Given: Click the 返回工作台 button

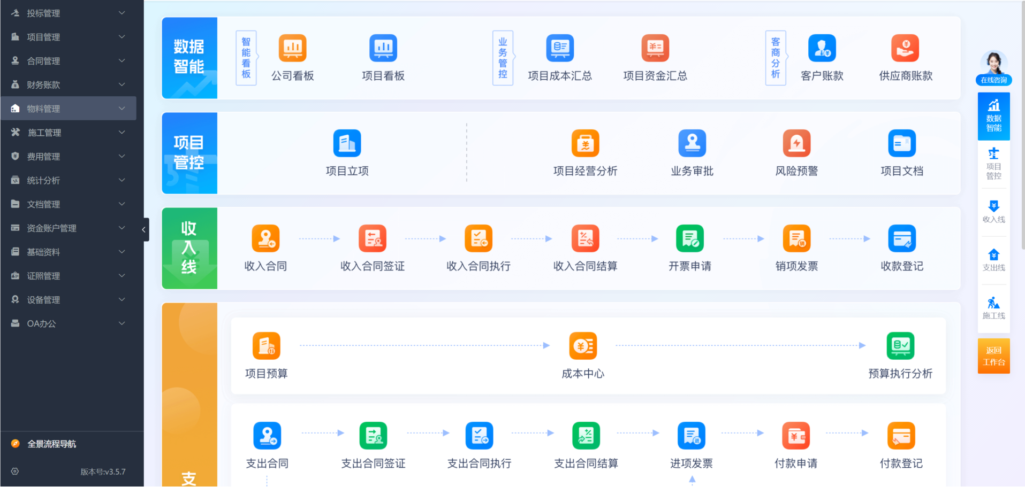Looking at the screenshot, I should [993, 355].
